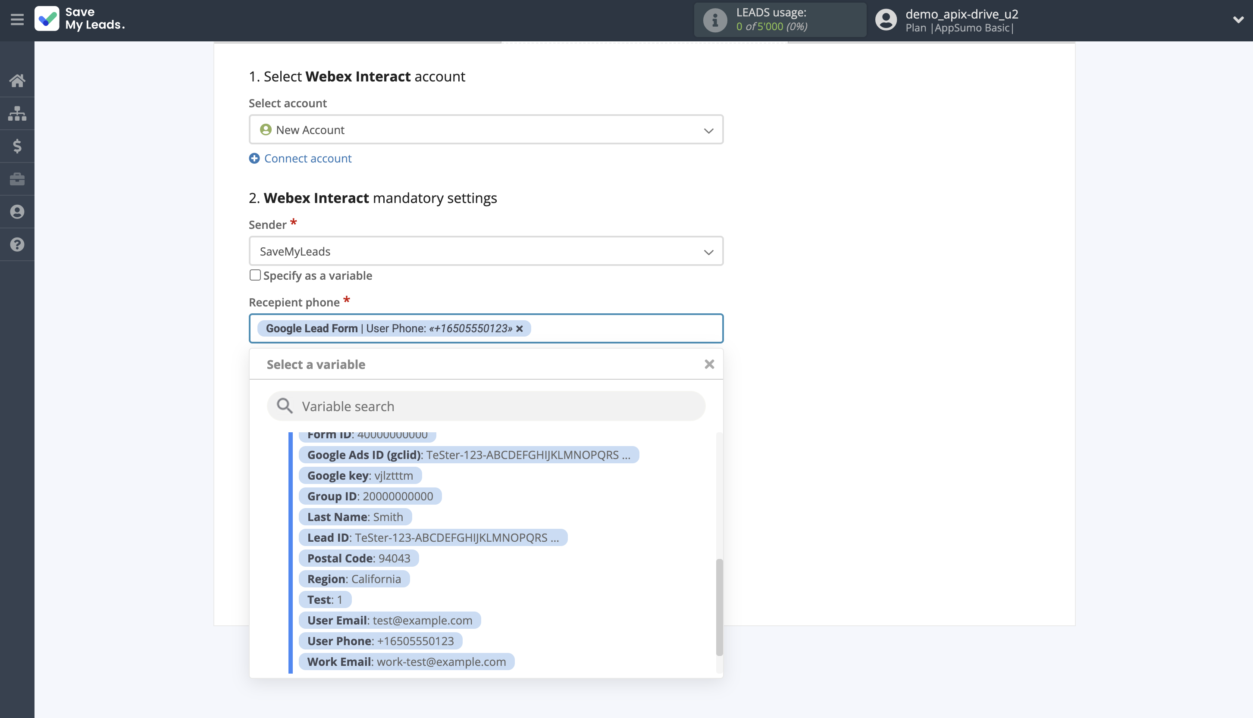This screenshot has height=718, width=1253.
Task: Toggle Specify as a variable checkbox
Action: tap(254, 275)
